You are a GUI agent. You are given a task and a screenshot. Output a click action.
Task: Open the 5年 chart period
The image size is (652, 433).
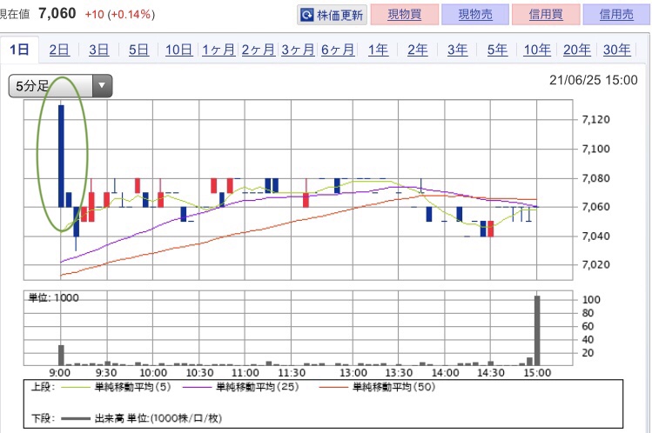(x=497, y=50)
